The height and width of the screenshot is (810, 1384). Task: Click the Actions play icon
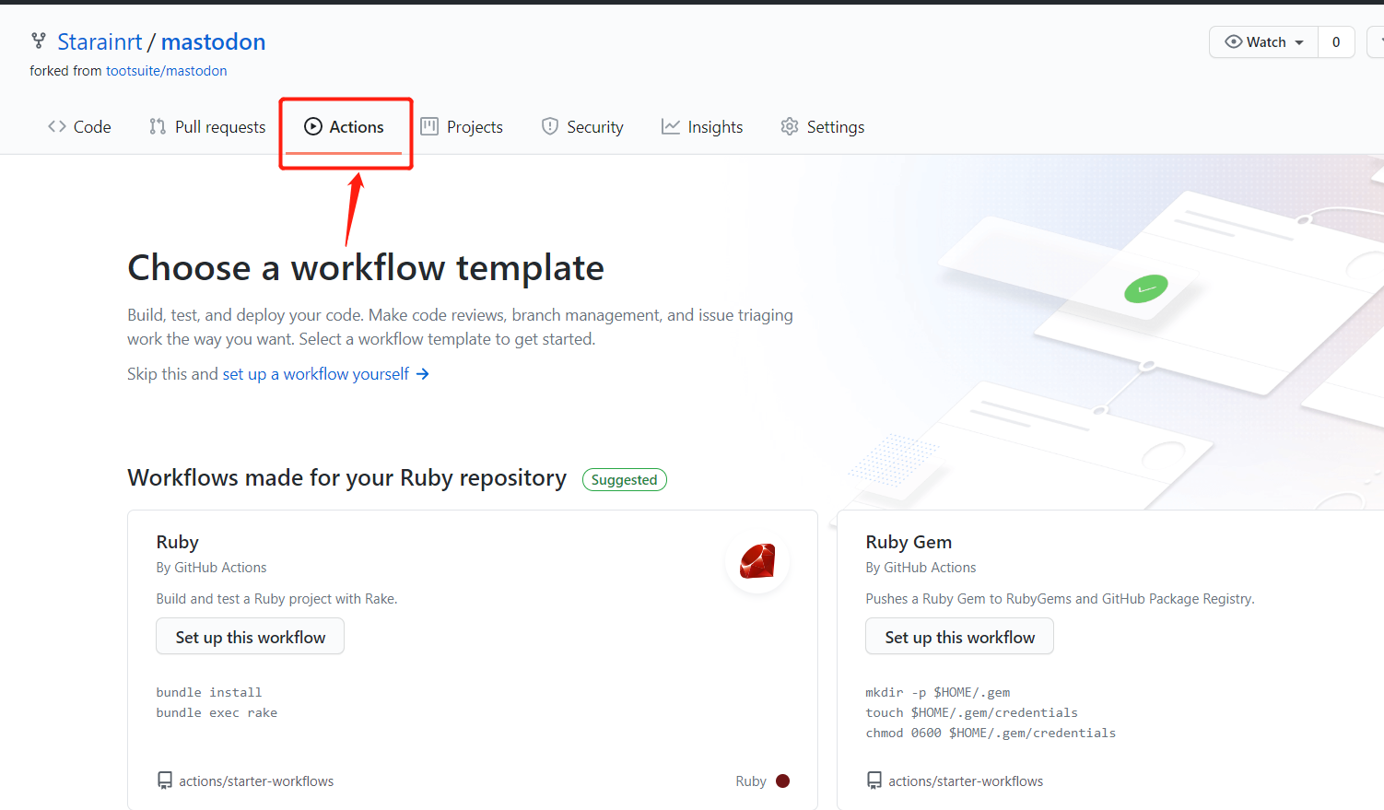(x=313, y=126)
